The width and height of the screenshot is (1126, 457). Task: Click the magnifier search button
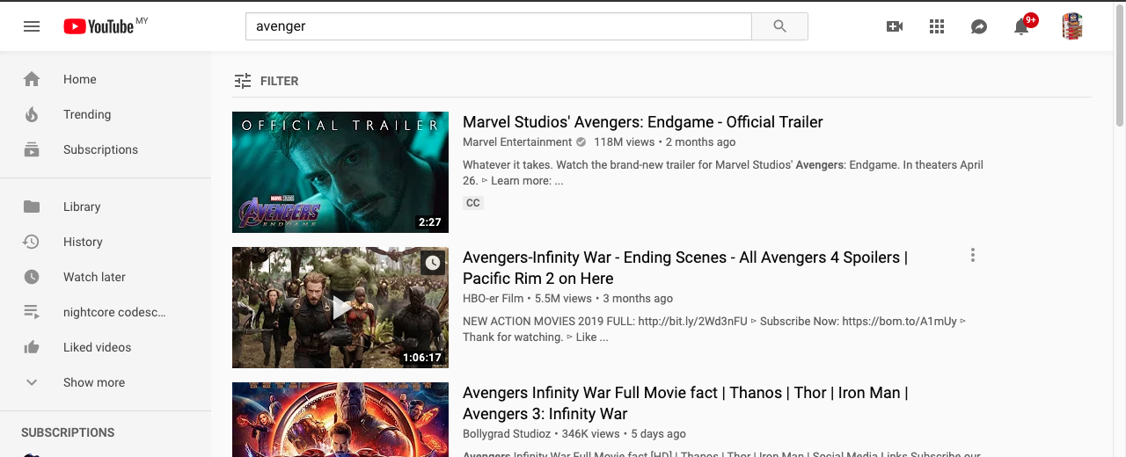pos(779,26)
